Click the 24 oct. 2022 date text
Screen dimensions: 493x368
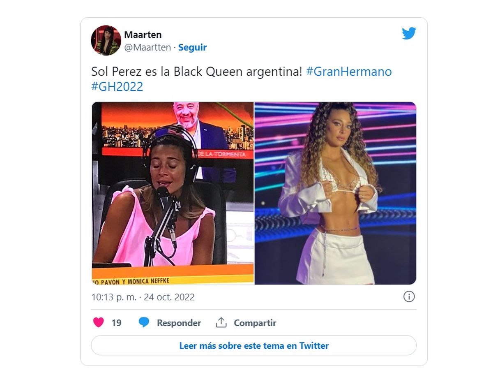[169, 297]
